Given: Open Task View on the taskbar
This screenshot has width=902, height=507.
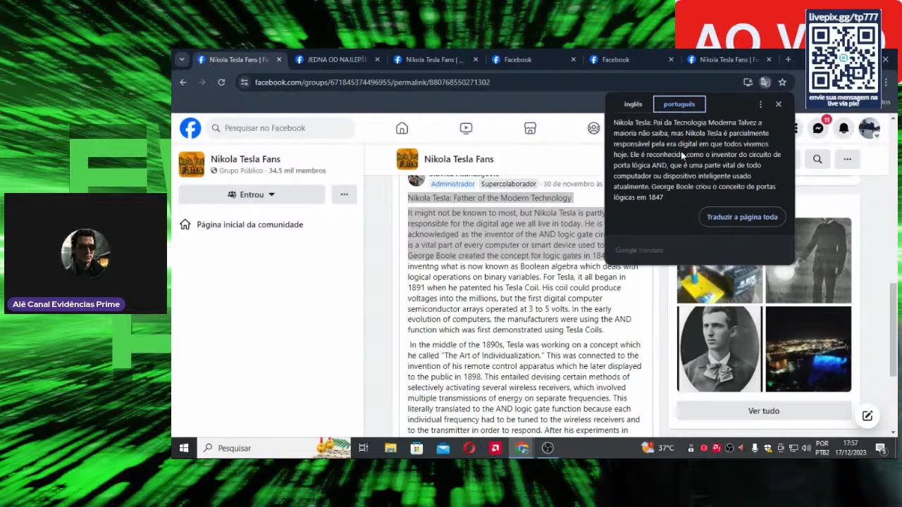Looking at the screenshot, I should coord(364,448).
